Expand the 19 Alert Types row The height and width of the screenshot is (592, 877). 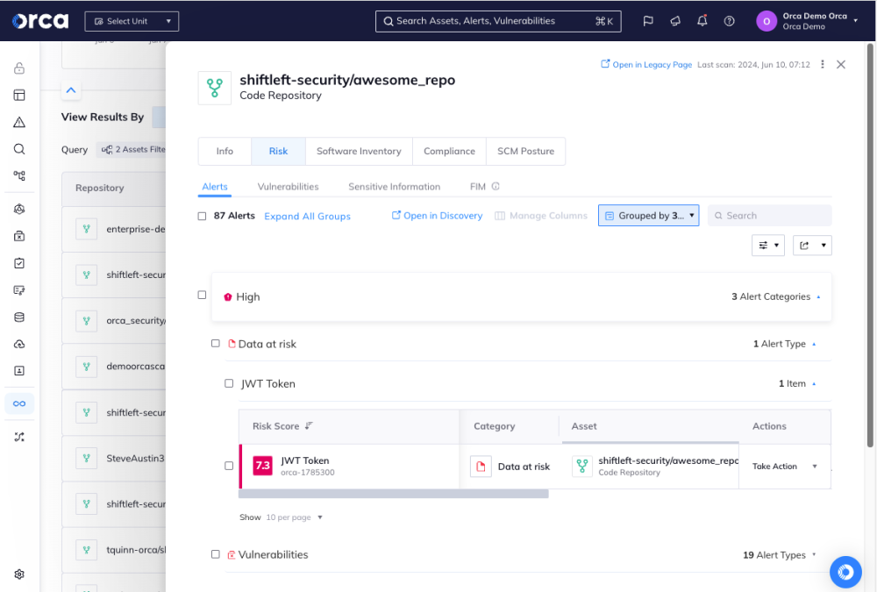coord(814,554)
